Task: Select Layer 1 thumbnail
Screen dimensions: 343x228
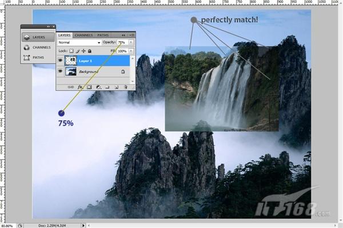Action: (x=71, y=61)
